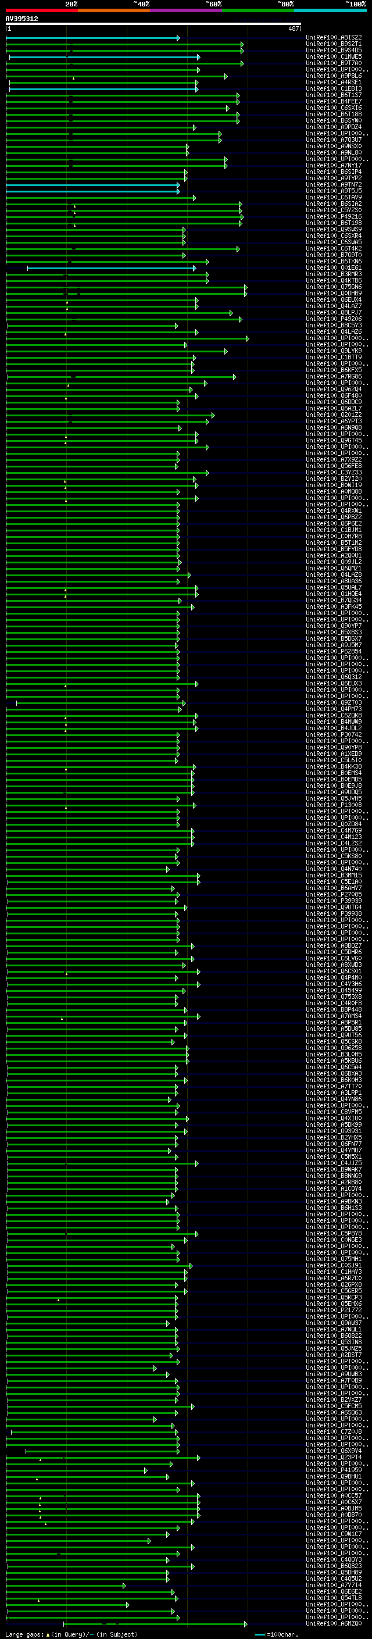Screen dimensions: 372x1639
Task: Select label UniRef100_Q6EUX3
Action: 334,683
